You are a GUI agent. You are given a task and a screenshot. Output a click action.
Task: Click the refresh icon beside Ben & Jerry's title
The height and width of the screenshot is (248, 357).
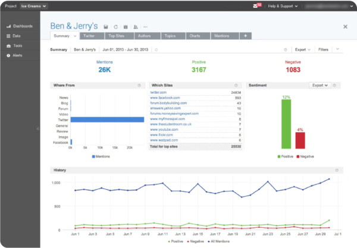[115, 27]
